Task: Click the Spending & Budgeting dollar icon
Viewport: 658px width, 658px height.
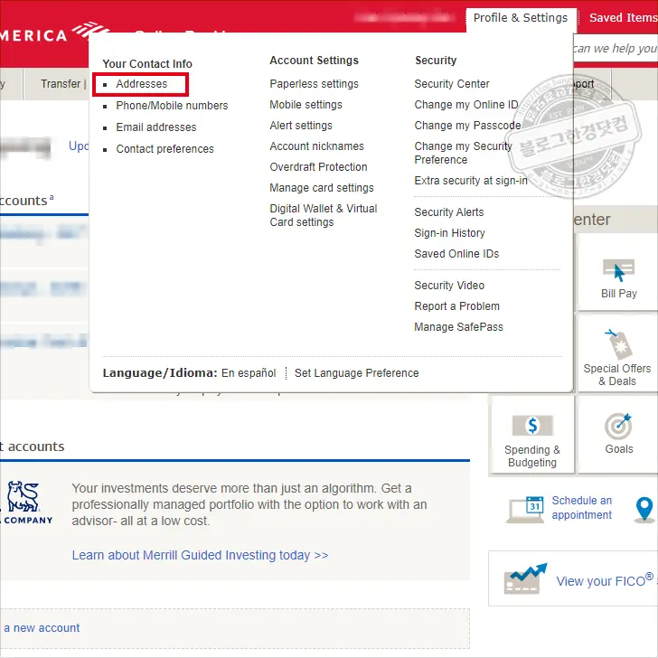Action: pyautogui.click(x=531, y=425)
